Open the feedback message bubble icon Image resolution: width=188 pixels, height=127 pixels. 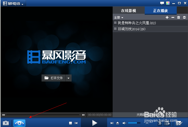click(x=162, y=3)
